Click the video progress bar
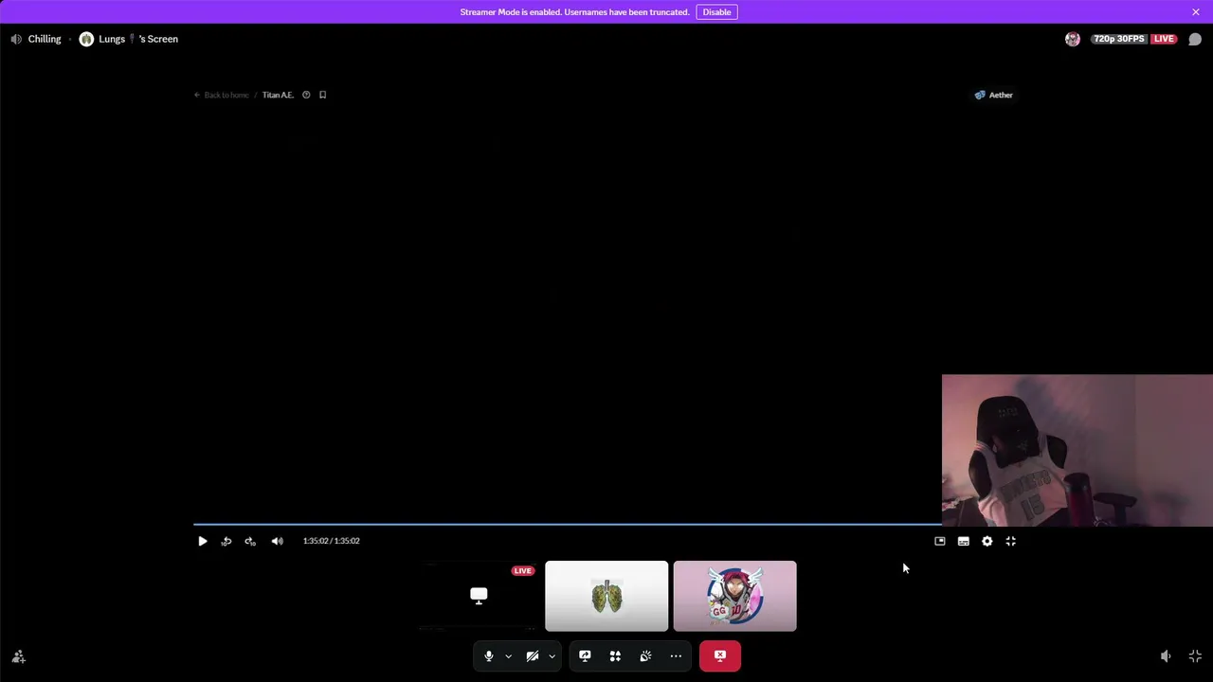This screenshot has height=682, width=1213. 568,523
